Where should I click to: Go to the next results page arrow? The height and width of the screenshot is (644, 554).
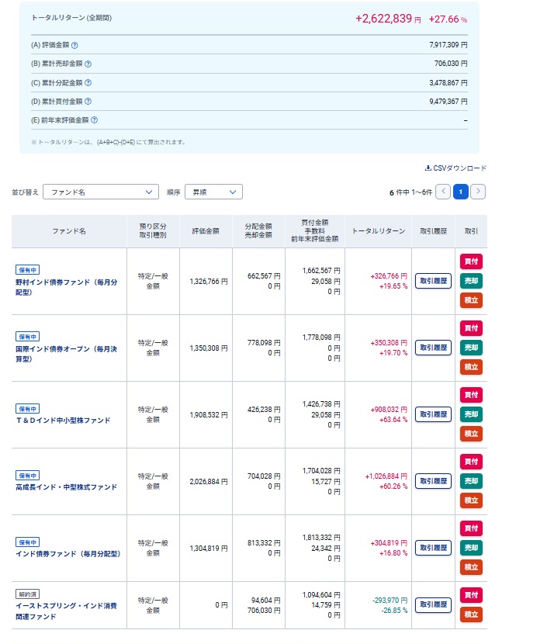[x=478, y=192]
